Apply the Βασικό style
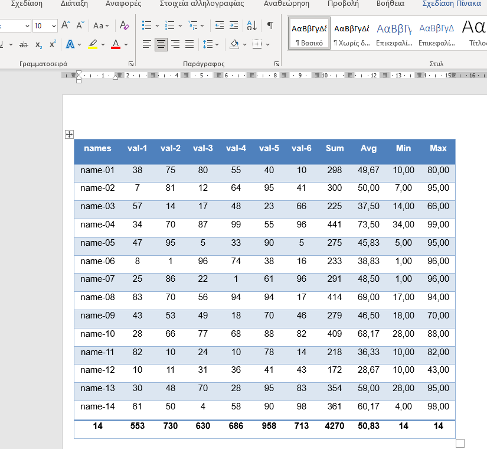Screen dimensions: 487x449 309,33
